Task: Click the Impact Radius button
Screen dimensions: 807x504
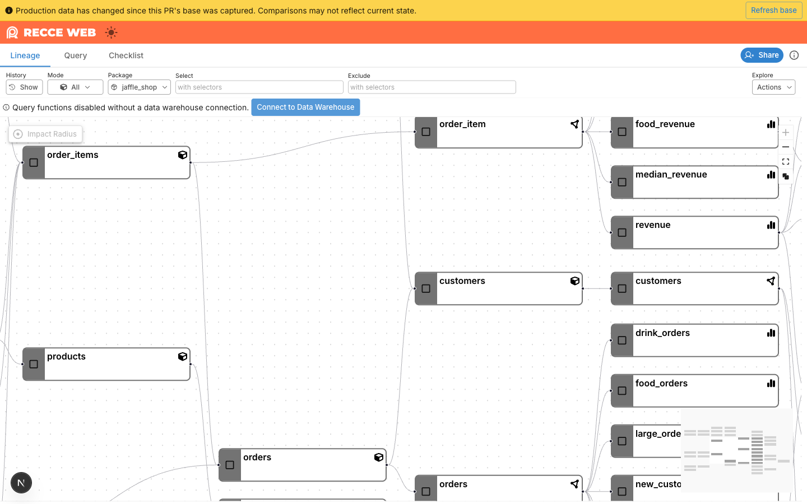Action: pyautogui.click(x=45, y=134)
